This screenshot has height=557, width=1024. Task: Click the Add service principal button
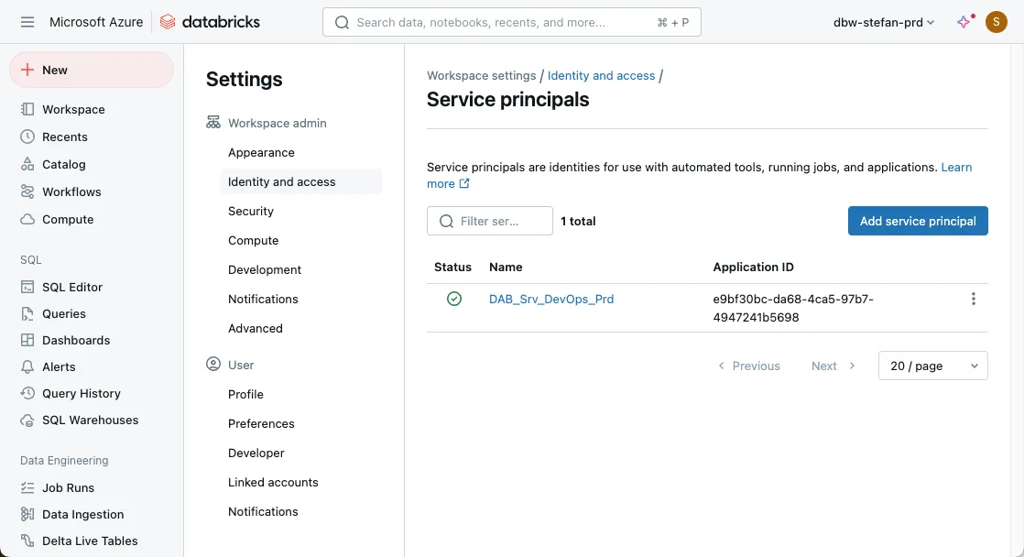[x=918, y=221]
